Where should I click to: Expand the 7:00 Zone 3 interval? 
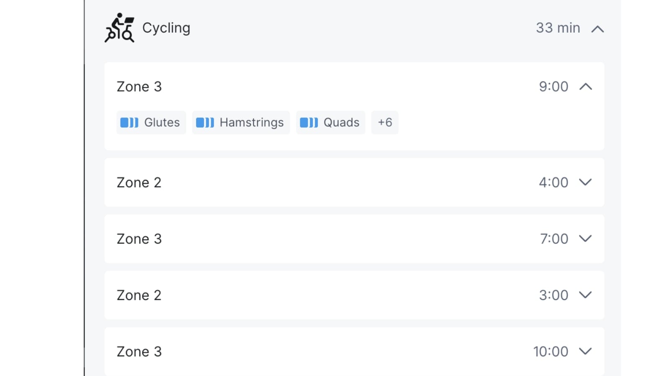click(x=585, y=239)
